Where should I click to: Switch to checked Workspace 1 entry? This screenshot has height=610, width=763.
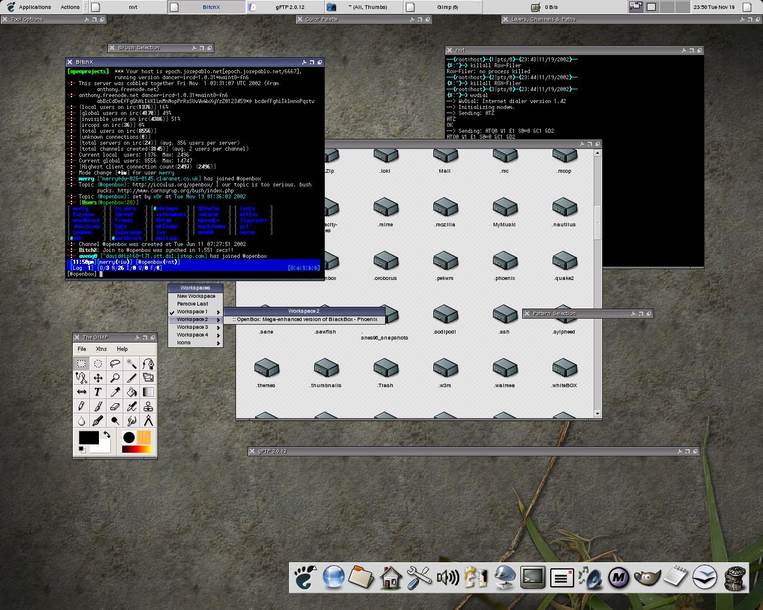click(x=195, y=312)
